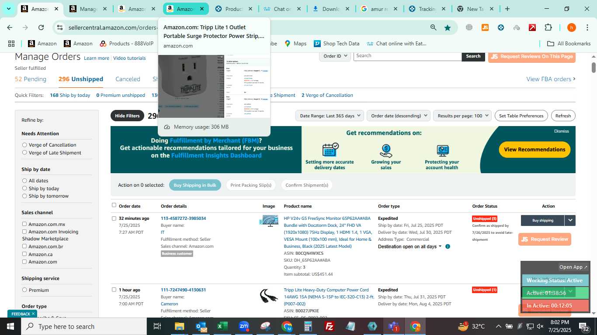Select Ship by today radio button
This screenshot has width=597, height=335.
pos(24,188)
